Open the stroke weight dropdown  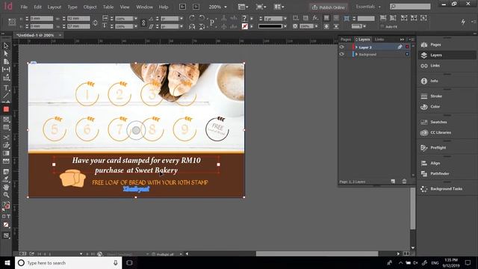pos(285,19)
